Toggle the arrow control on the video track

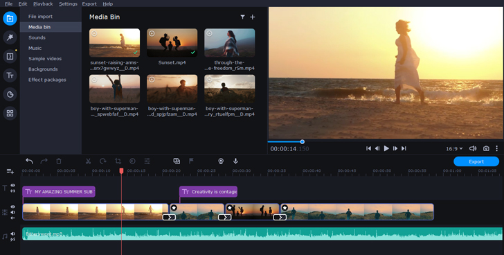tap(13, 218)
